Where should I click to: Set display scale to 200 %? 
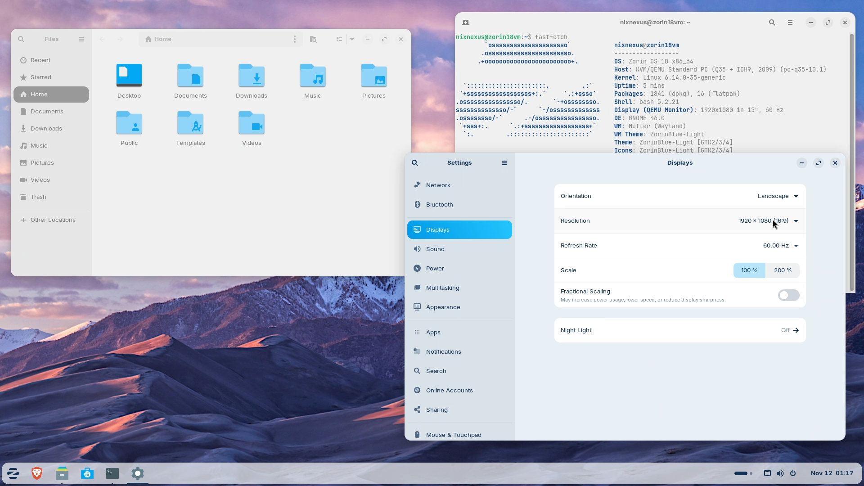782,270
